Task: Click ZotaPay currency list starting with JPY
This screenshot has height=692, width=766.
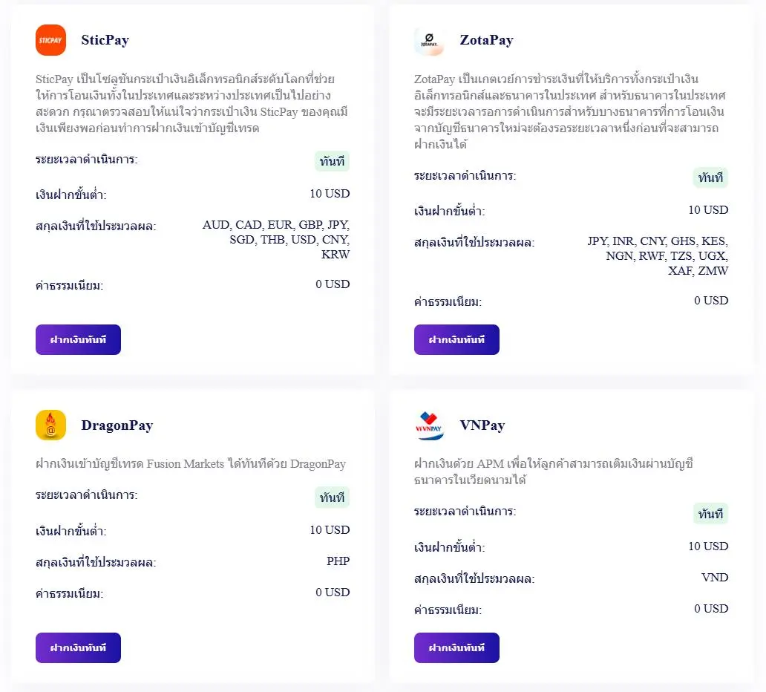Action: point(658,255)
